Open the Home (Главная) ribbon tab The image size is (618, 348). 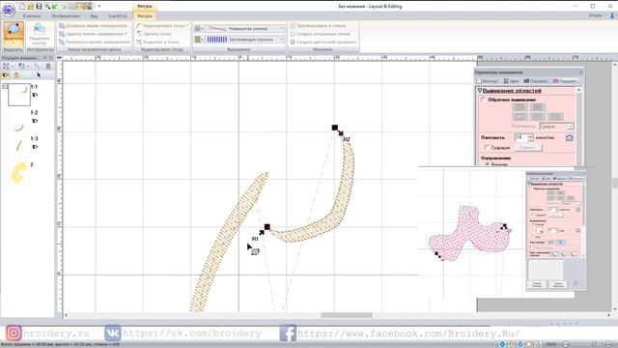tap(32, 16)
